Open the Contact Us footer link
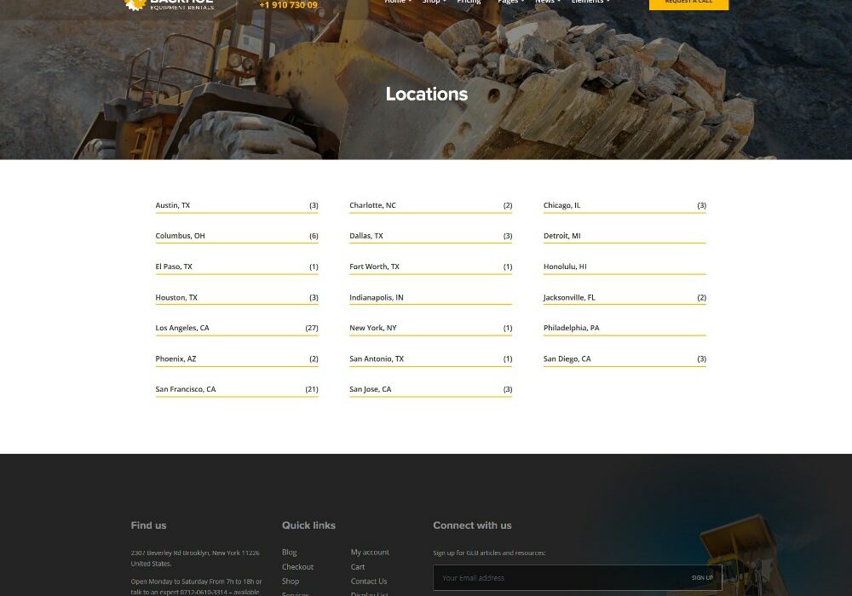 [369, 581]
